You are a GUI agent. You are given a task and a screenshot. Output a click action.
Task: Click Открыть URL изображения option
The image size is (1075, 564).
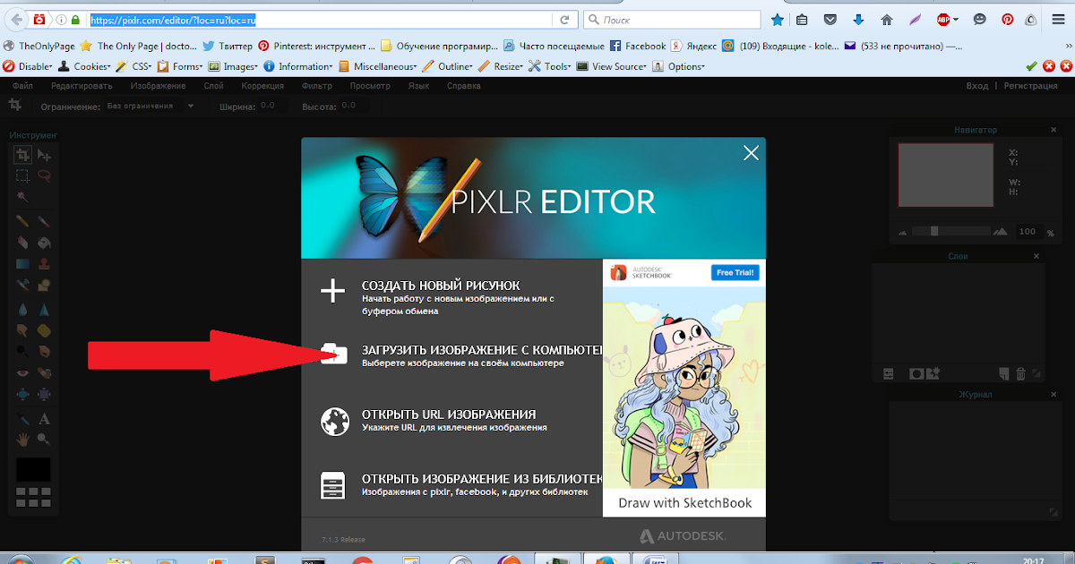click(x=449, y=414)
